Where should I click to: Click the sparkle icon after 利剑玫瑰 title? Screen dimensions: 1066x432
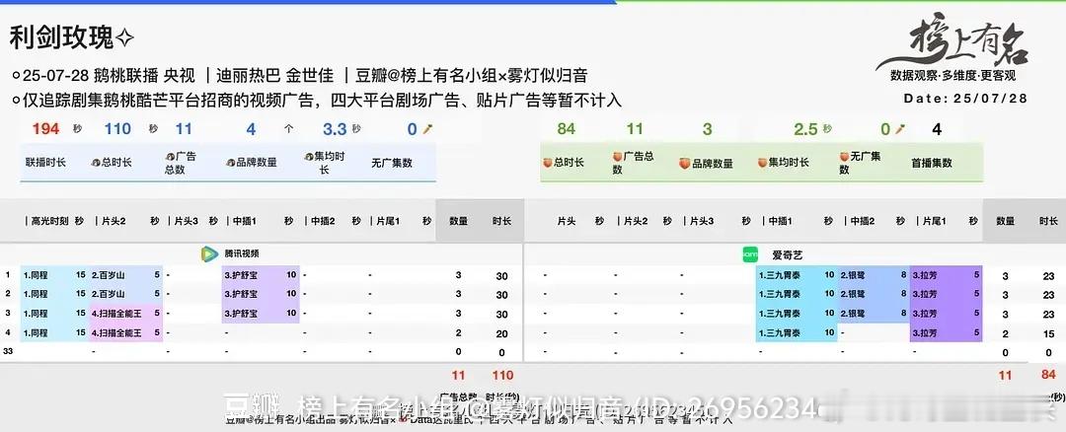coord(124,38)
